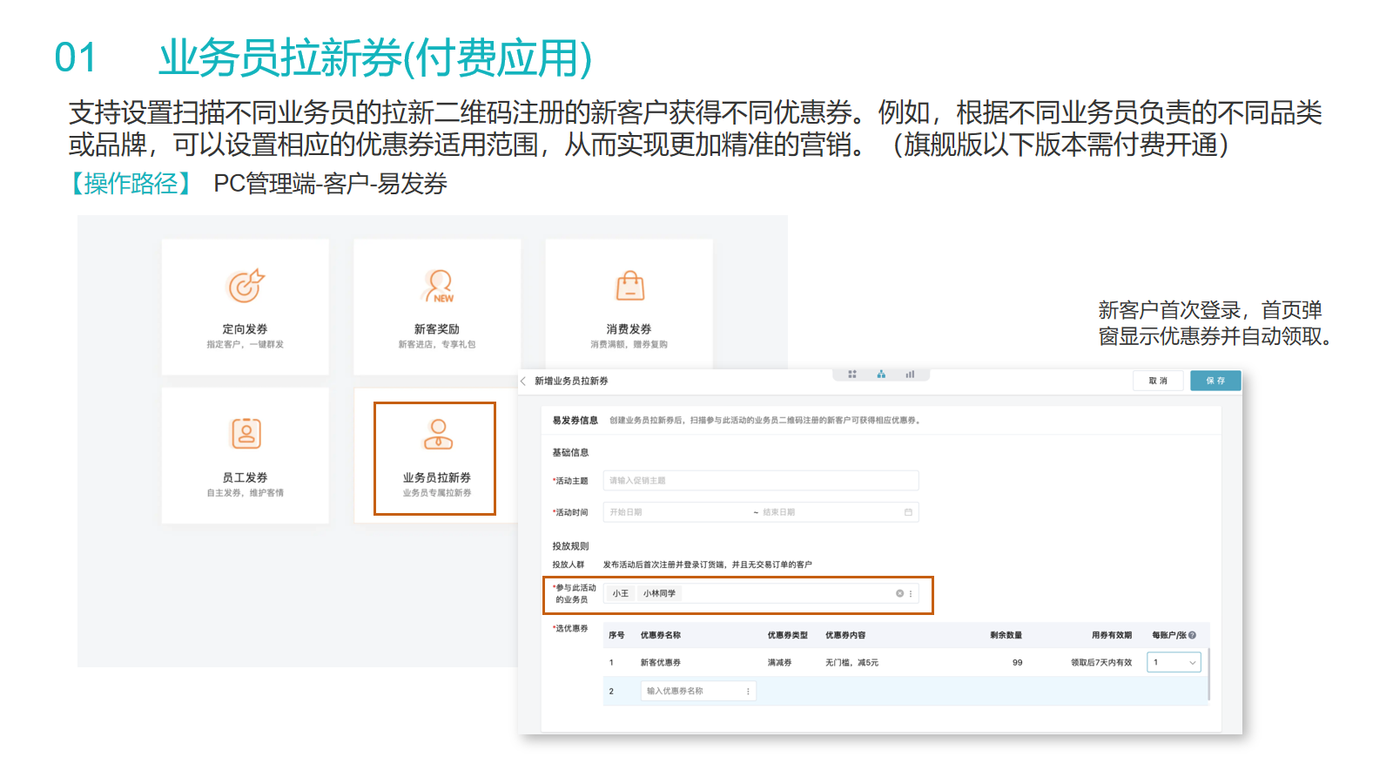Screen dimensions: 1393x784
Task: Click the 定向发券 card title text
Action: tap(246, 329)
